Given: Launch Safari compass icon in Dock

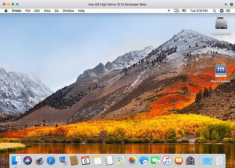Looking at the screenshot, I should tap(51, 161).
